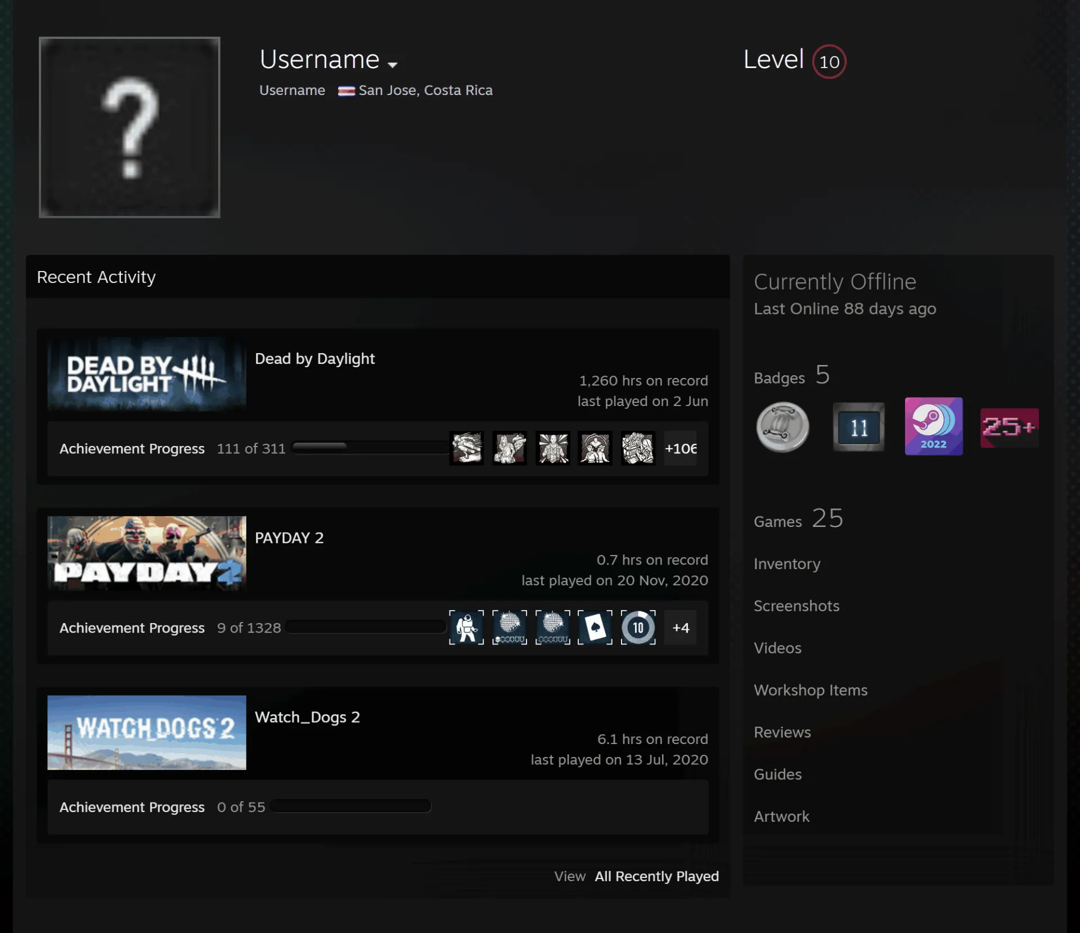This screenshot has height=933, width=1080.
Task: View PAYDAY 2 spade card achievement icon
Action: (x=595, y=627)
